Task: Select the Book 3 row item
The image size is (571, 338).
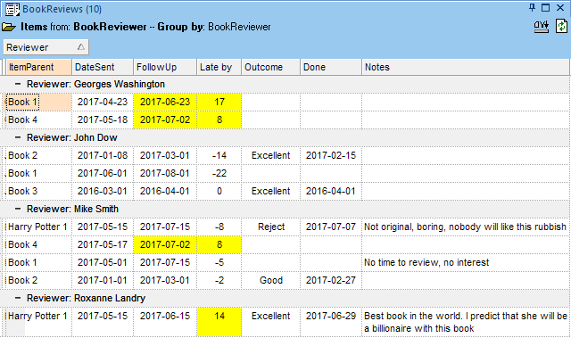Action: [38, 191]
